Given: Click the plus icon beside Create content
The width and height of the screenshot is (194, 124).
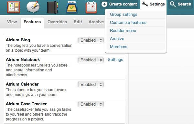Looking at the screenshot, I should point(104,4).
